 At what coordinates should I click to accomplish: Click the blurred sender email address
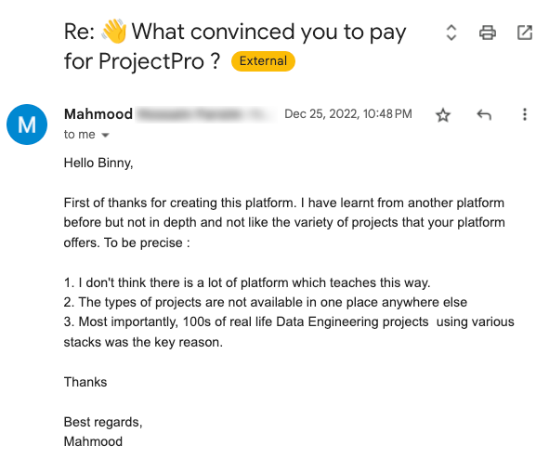point(205,114)
